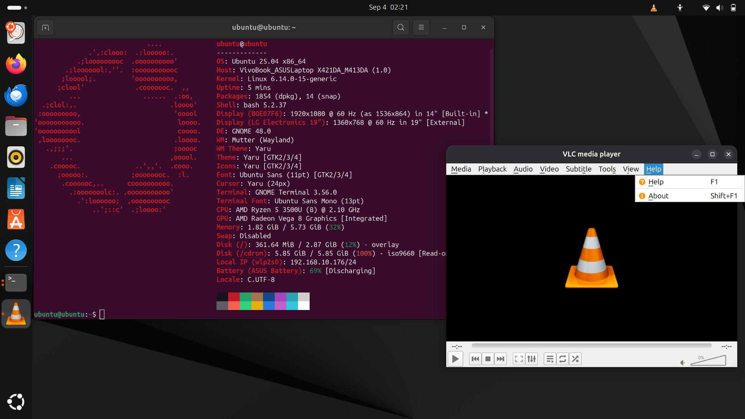Image resolution: width=745 pixels, height=419 pixels.
Task: Launch Thunderbird mail from dock
Action: [x=16, y=95]
